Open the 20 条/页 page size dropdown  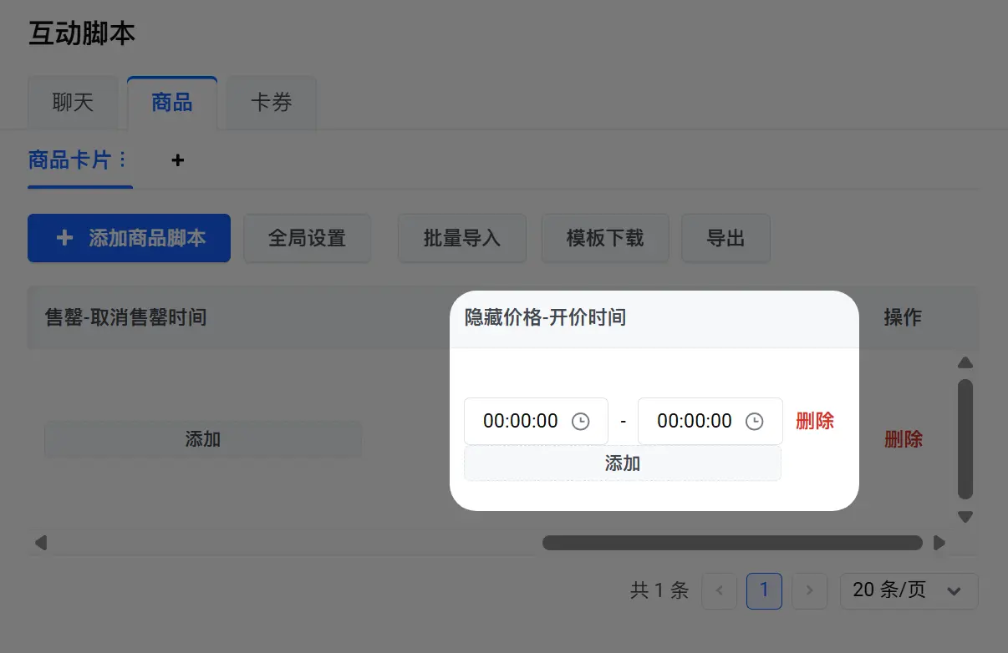click(x=909, y=590)
